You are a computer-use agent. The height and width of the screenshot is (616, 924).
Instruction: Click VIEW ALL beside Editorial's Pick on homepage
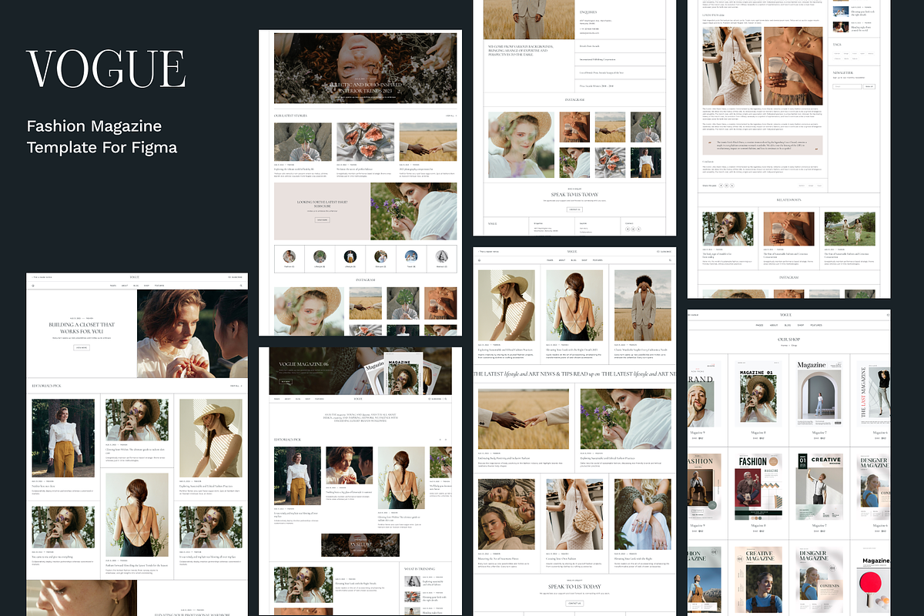(236, 386)
